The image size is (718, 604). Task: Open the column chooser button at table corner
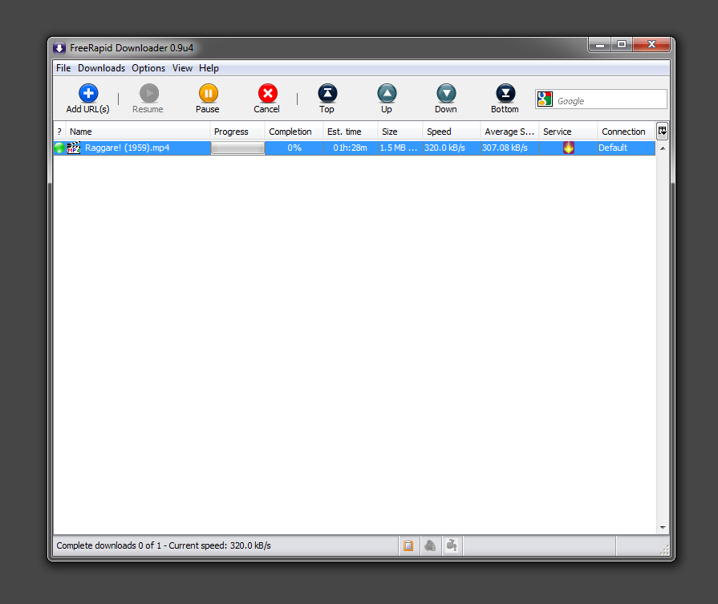point(662,132)
